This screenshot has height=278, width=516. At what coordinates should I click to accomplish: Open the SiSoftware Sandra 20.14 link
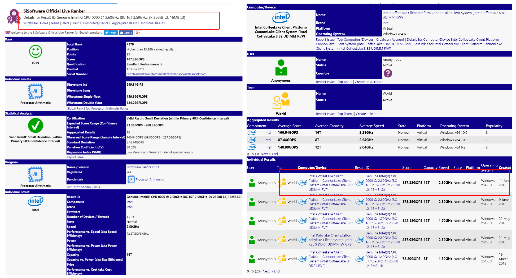(x=143, y=167)
